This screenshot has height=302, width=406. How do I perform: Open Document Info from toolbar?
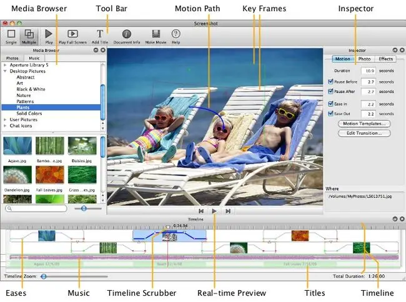[x=127, y=34]
